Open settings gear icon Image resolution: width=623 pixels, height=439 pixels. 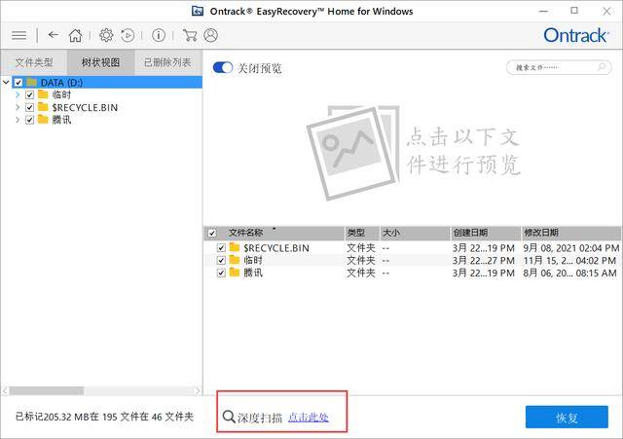106,35
